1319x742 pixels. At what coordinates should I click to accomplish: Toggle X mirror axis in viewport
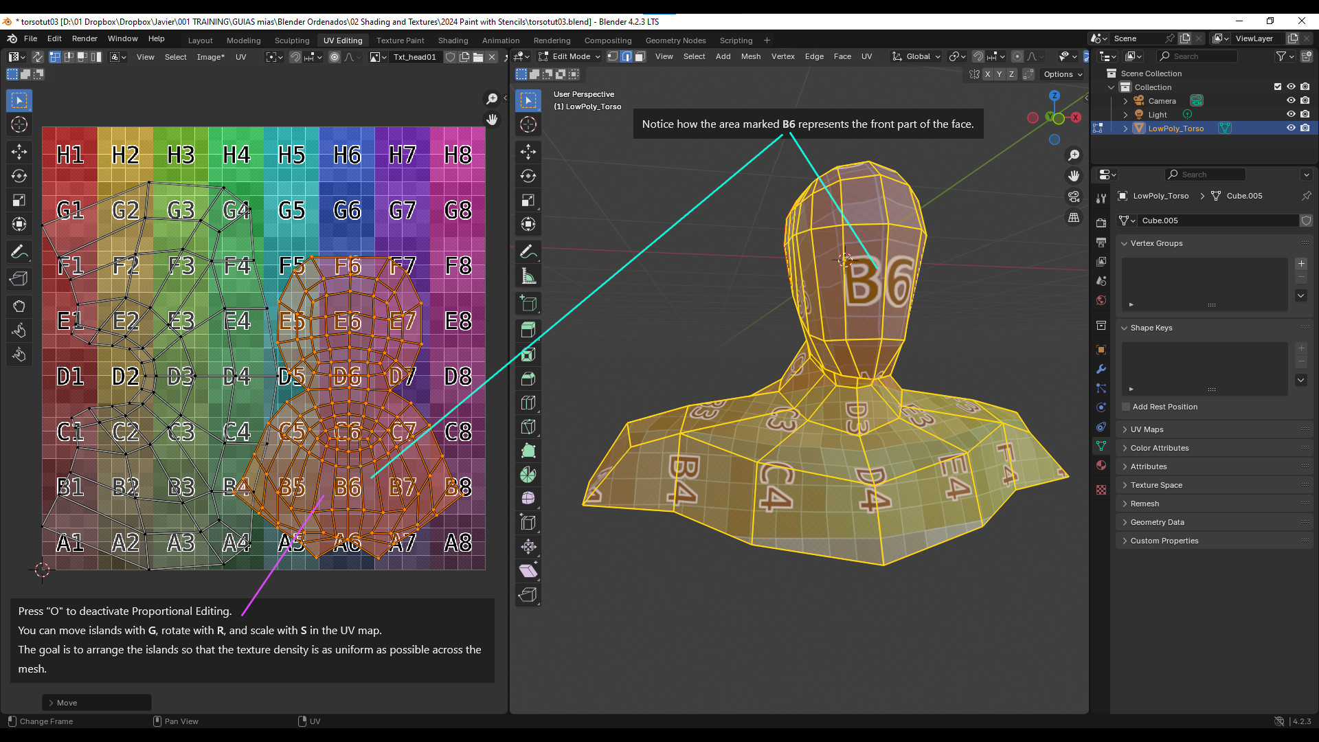(x=987, y=74)
